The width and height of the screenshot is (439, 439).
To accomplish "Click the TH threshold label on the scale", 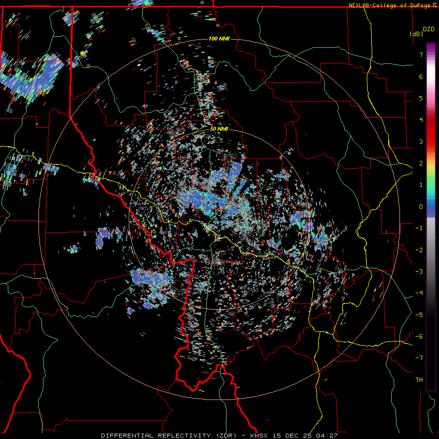I will point(419,380).
